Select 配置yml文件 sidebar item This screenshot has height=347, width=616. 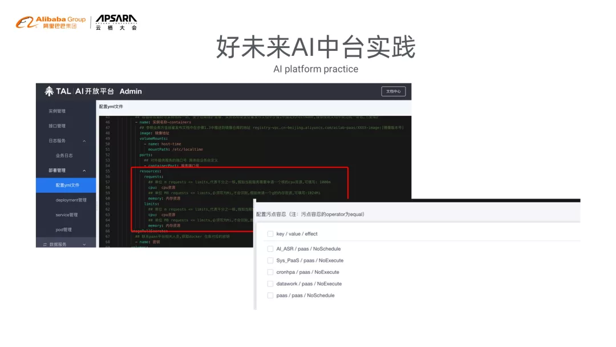click(x=66, y=185)
